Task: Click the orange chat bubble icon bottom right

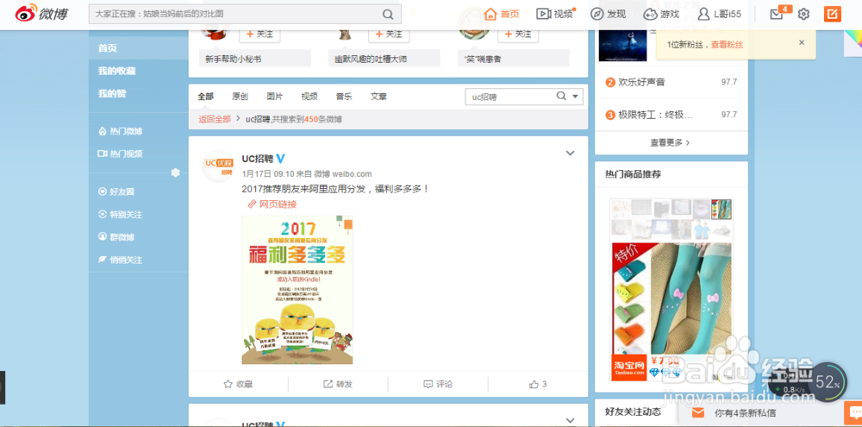Action: point(853,412)
